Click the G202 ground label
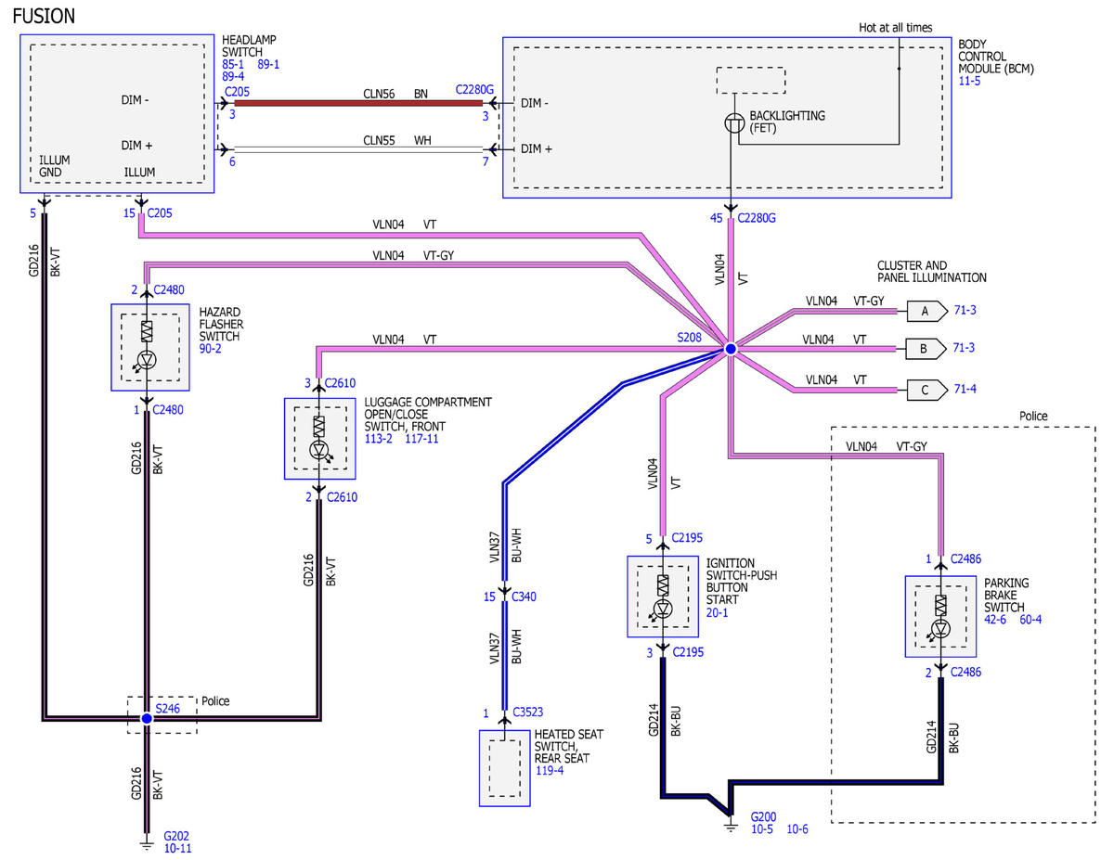Image resolution: width=1114 pixels, height=860 pixels. pyautogui.click(x=176, y=835)
